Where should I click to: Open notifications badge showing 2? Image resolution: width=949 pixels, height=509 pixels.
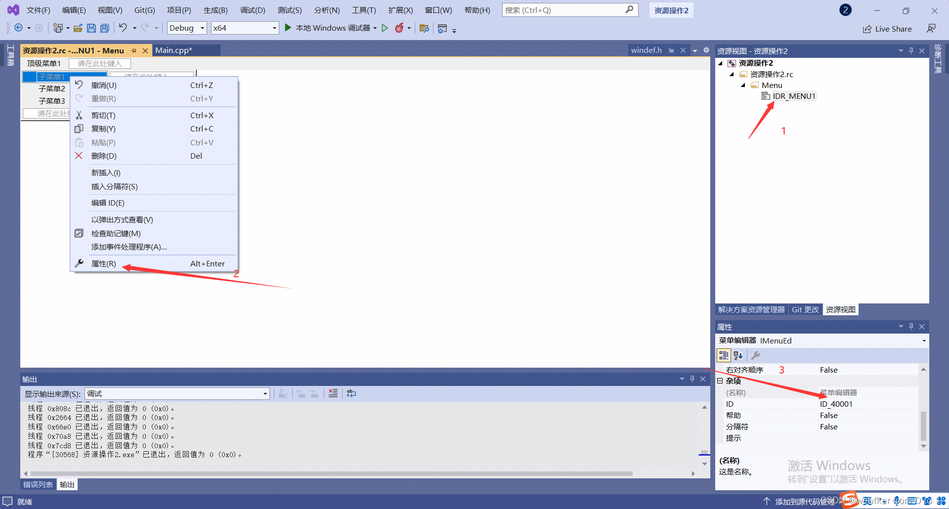coord(845,10)
